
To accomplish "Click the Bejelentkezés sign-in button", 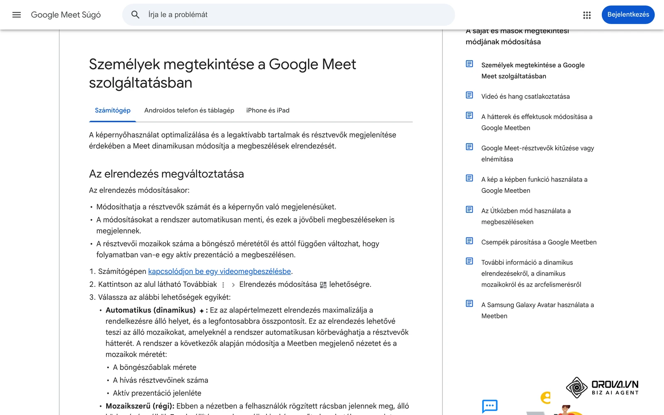I will pyautogui.click(x=628, y=15).
